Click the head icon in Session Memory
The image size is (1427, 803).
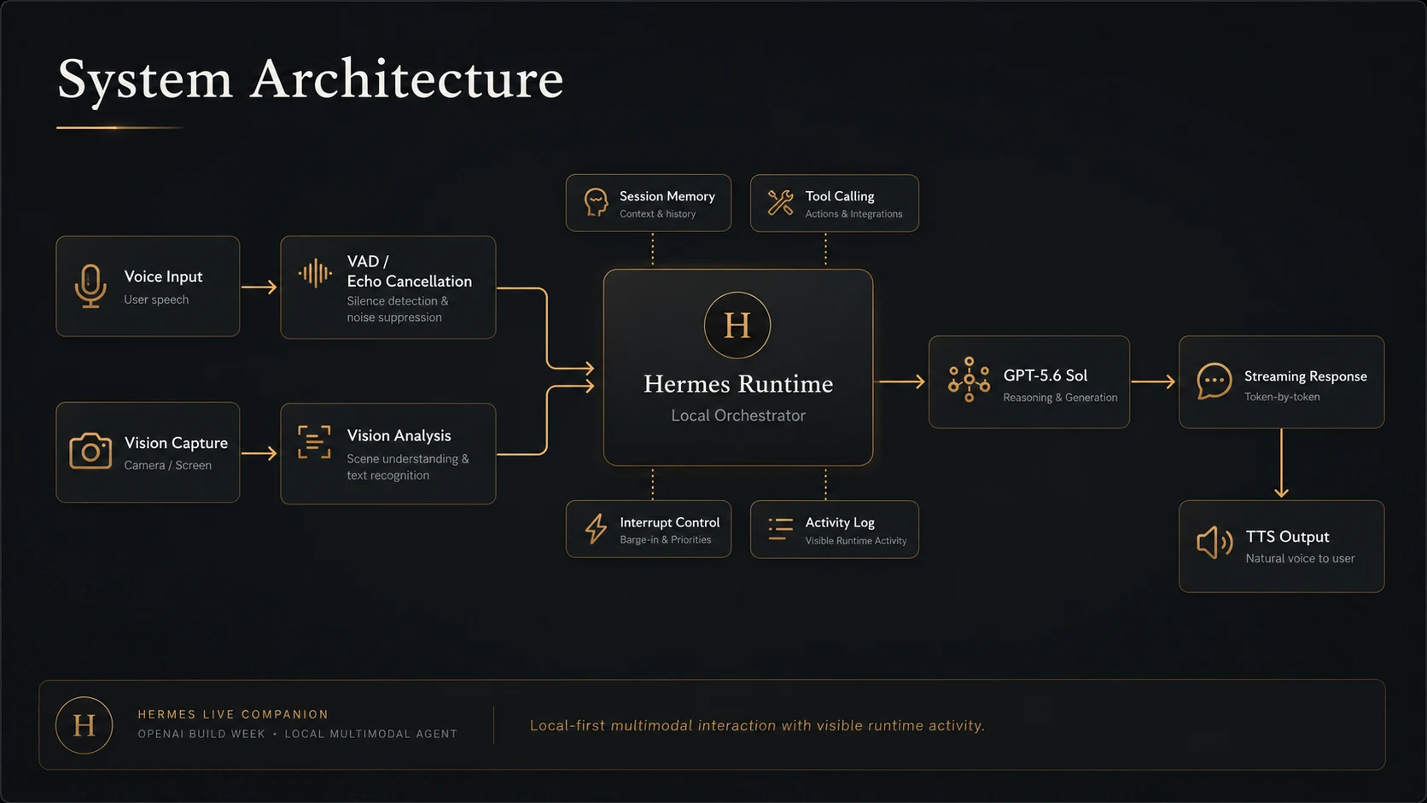(x=596, y=203)
